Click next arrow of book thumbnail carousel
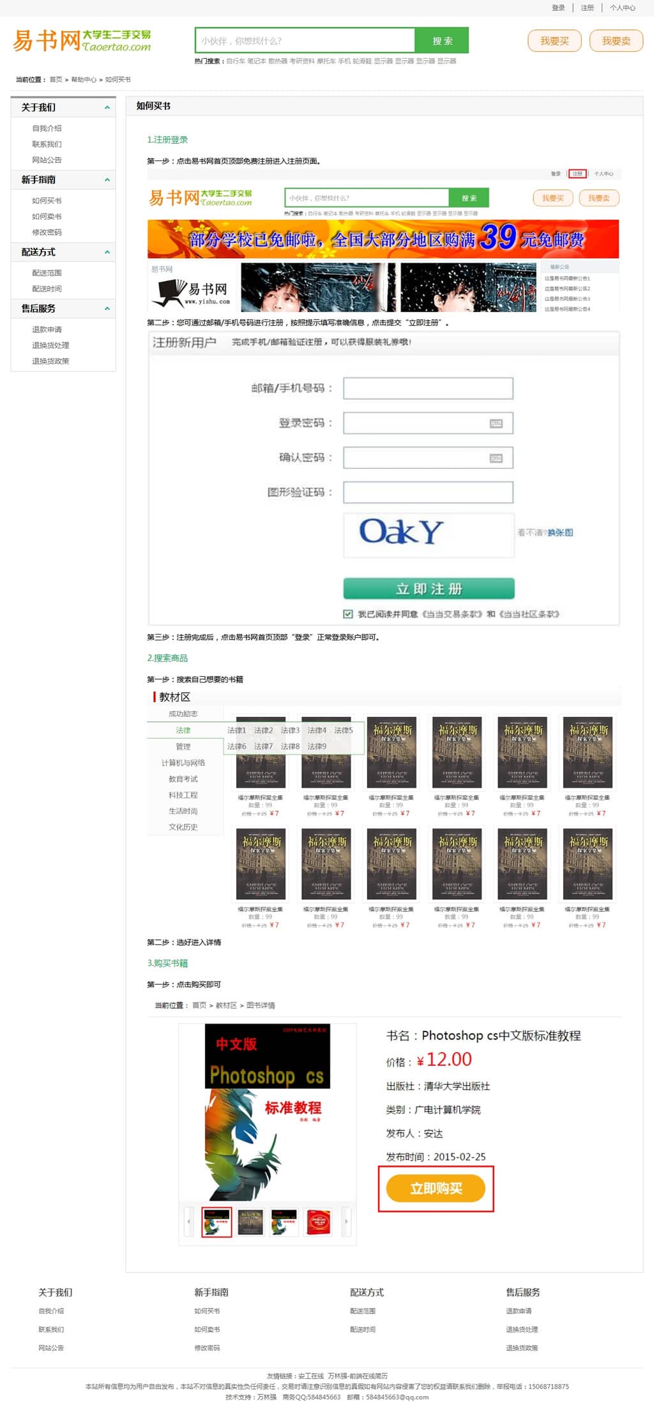The width and height of the screenshot is (654, 1402). tap(346, 1221)
